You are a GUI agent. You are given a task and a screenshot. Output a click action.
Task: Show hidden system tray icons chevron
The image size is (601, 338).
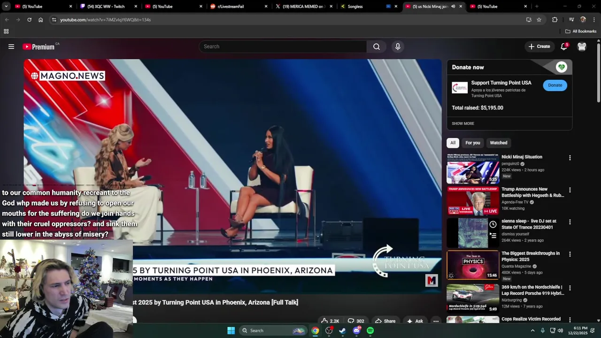[x=532, y=330]
